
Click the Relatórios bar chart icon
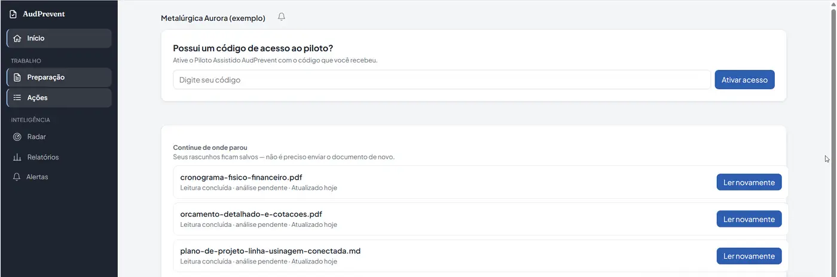pyautogui.click(x=17, y=157)
